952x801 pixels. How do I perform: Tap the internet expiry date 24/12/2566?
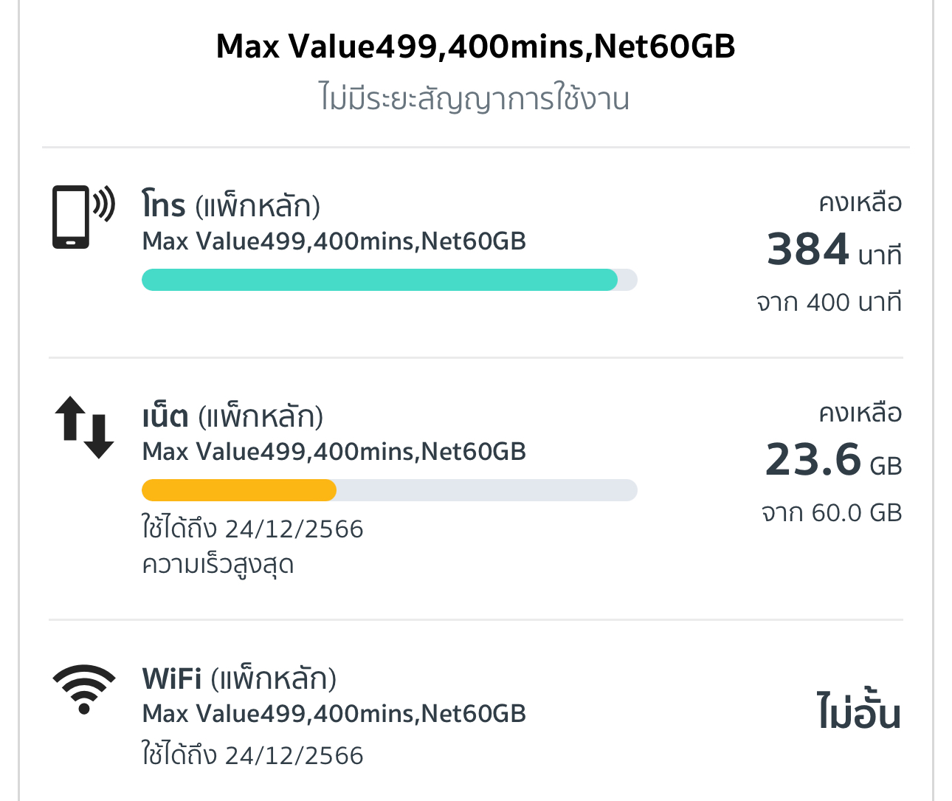coord(252,529)
